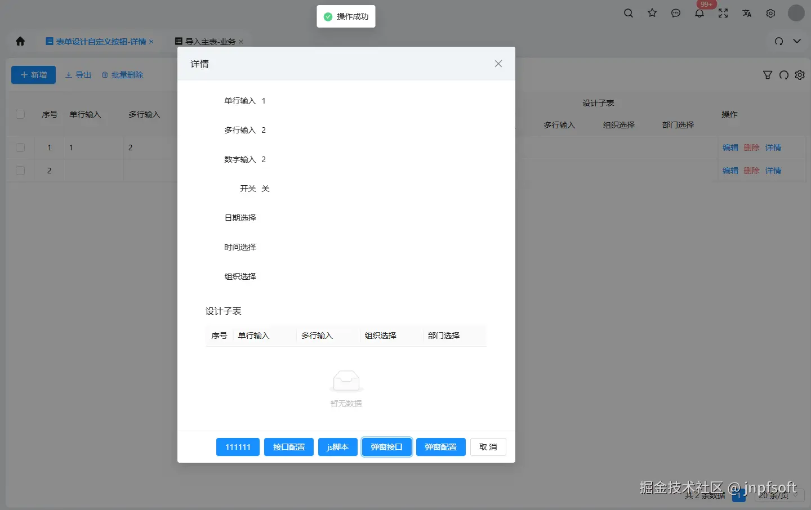Image resolution: width=811 pixels, height=510 pixels.
Task: Click the table refresh icon
Action: point(784,75)
